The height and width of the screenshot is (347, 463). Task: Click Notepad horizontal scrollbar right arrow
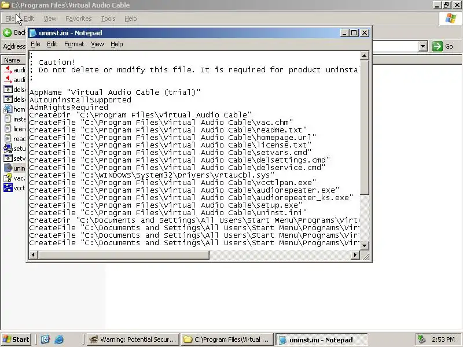coord(355,254)
